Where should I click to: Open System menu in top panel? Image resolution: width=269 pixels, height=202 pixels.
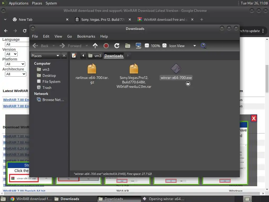click(x=51, y=3)
